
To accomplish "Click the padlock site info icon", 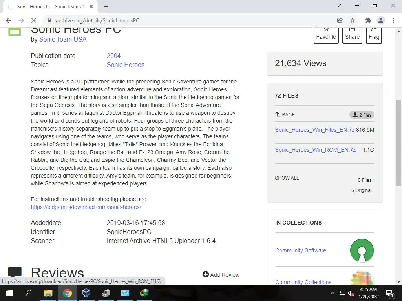I will pyautogui.click(x=49, y=20).
